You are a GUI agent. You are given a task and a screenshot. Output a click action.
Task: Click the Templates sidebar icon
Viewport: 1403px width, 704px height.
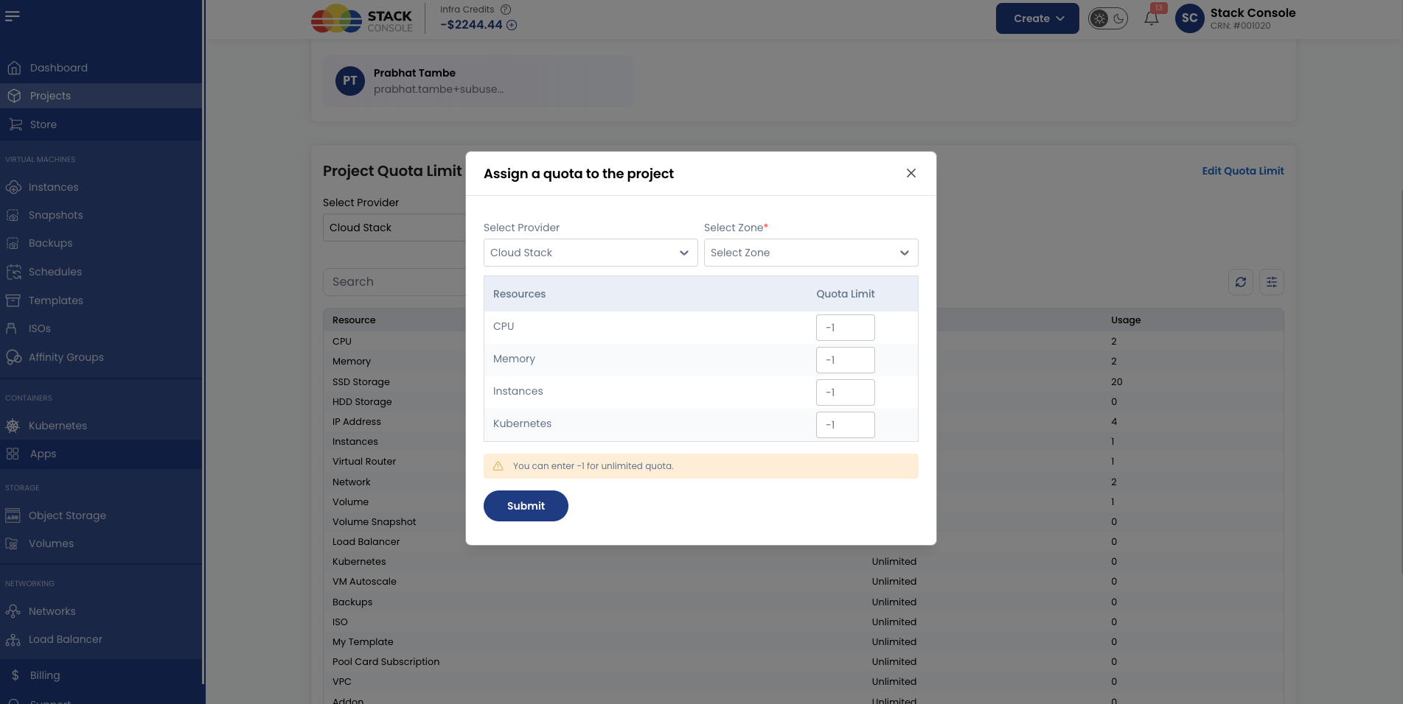click(13, 300)
